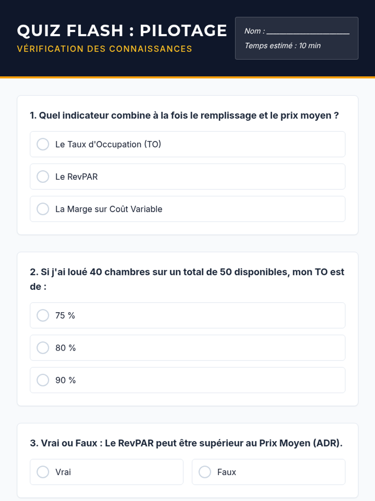Viewport: 375px width, 501px height.
Task: Click the 'QUIZ FLASH : PILOTAGE' title
Action: point(122,30)
